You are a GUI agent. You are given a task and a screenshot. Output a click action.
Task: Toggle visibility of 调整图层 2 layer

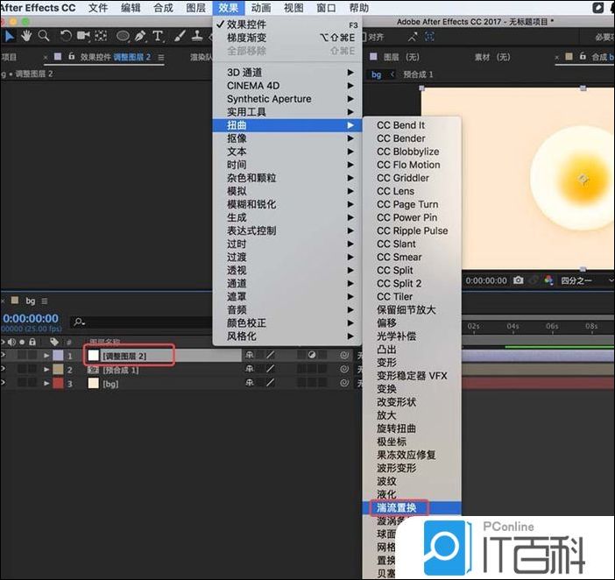click(4, 356)
